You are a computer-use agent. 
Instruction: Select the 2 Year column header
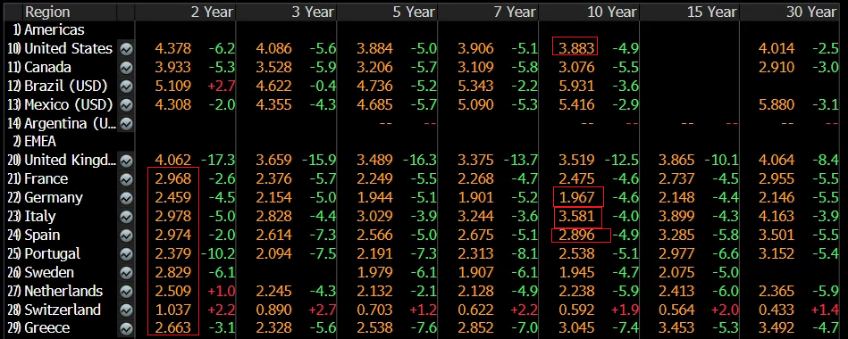tap(212, 12)
